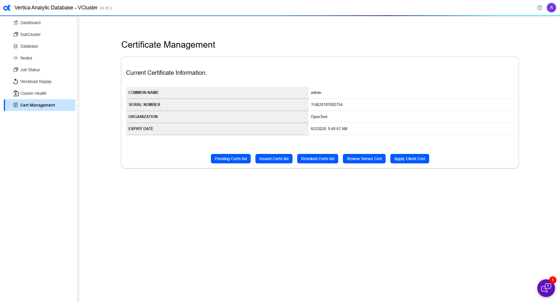Go to the Nodes menu item
The width and height of the screenshot is (560, 302).
click(x=26, y=58)
